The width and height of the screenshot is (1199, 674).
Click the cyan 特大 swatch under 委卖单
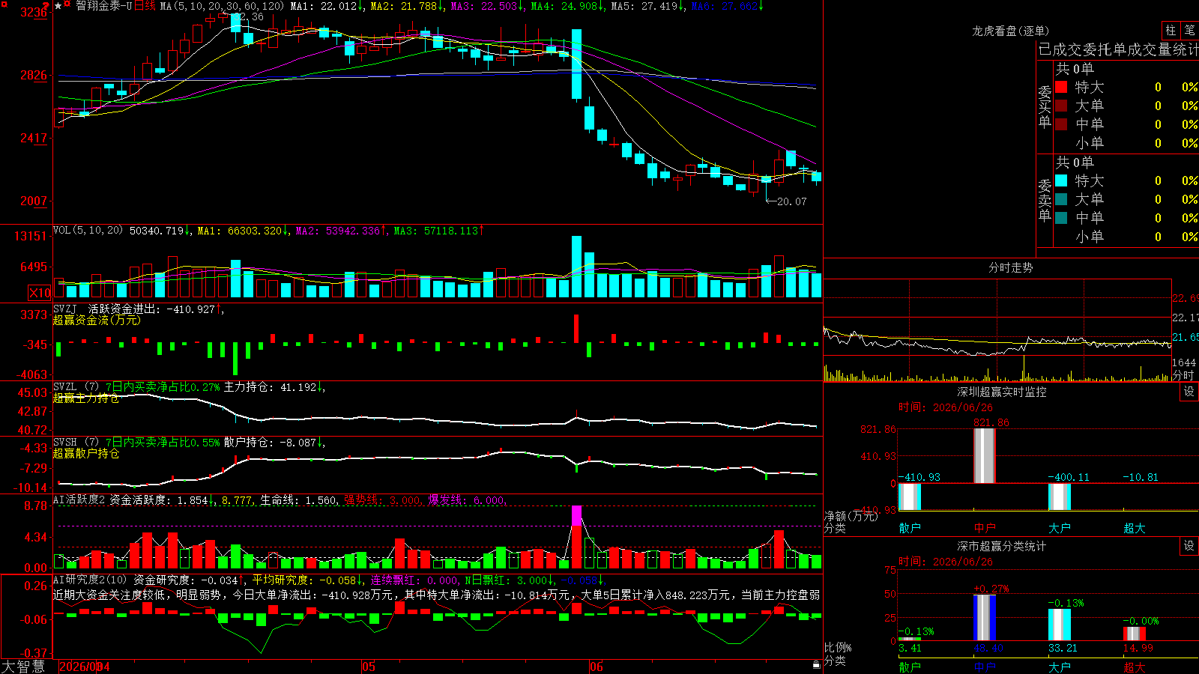(x=1061, y=180)
